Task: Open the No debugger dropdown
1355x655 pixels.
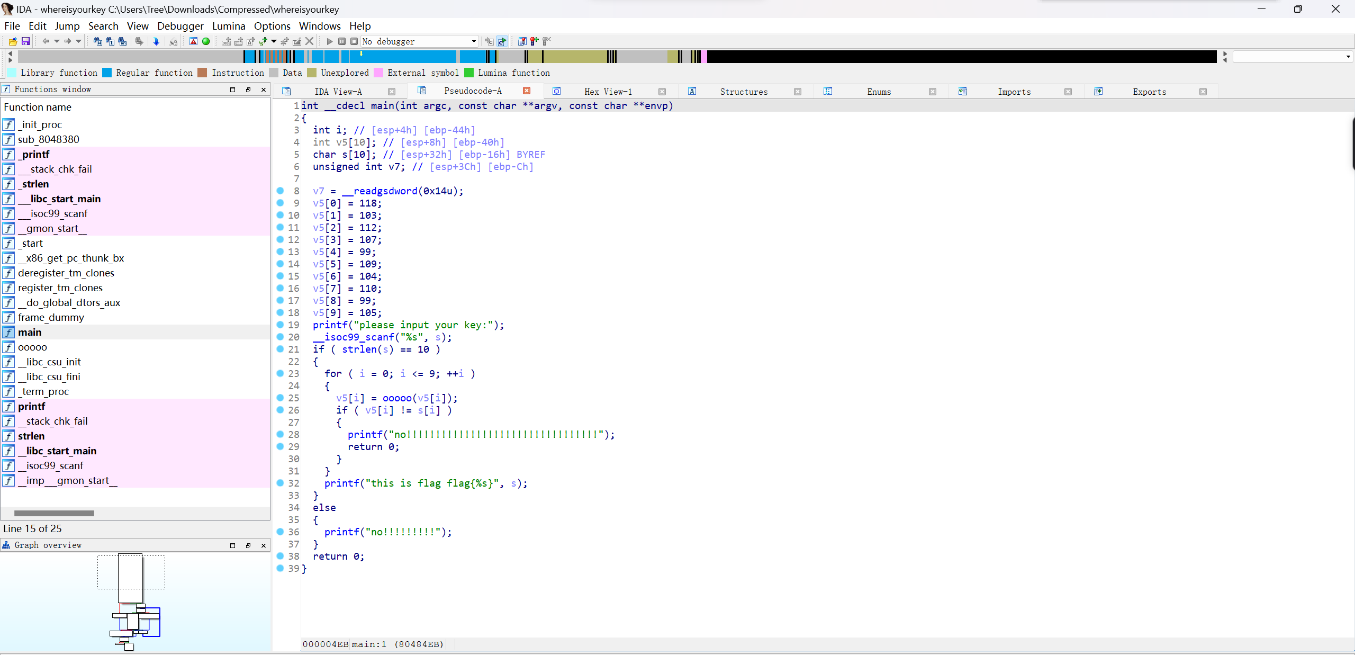Action: click(473, 41)
